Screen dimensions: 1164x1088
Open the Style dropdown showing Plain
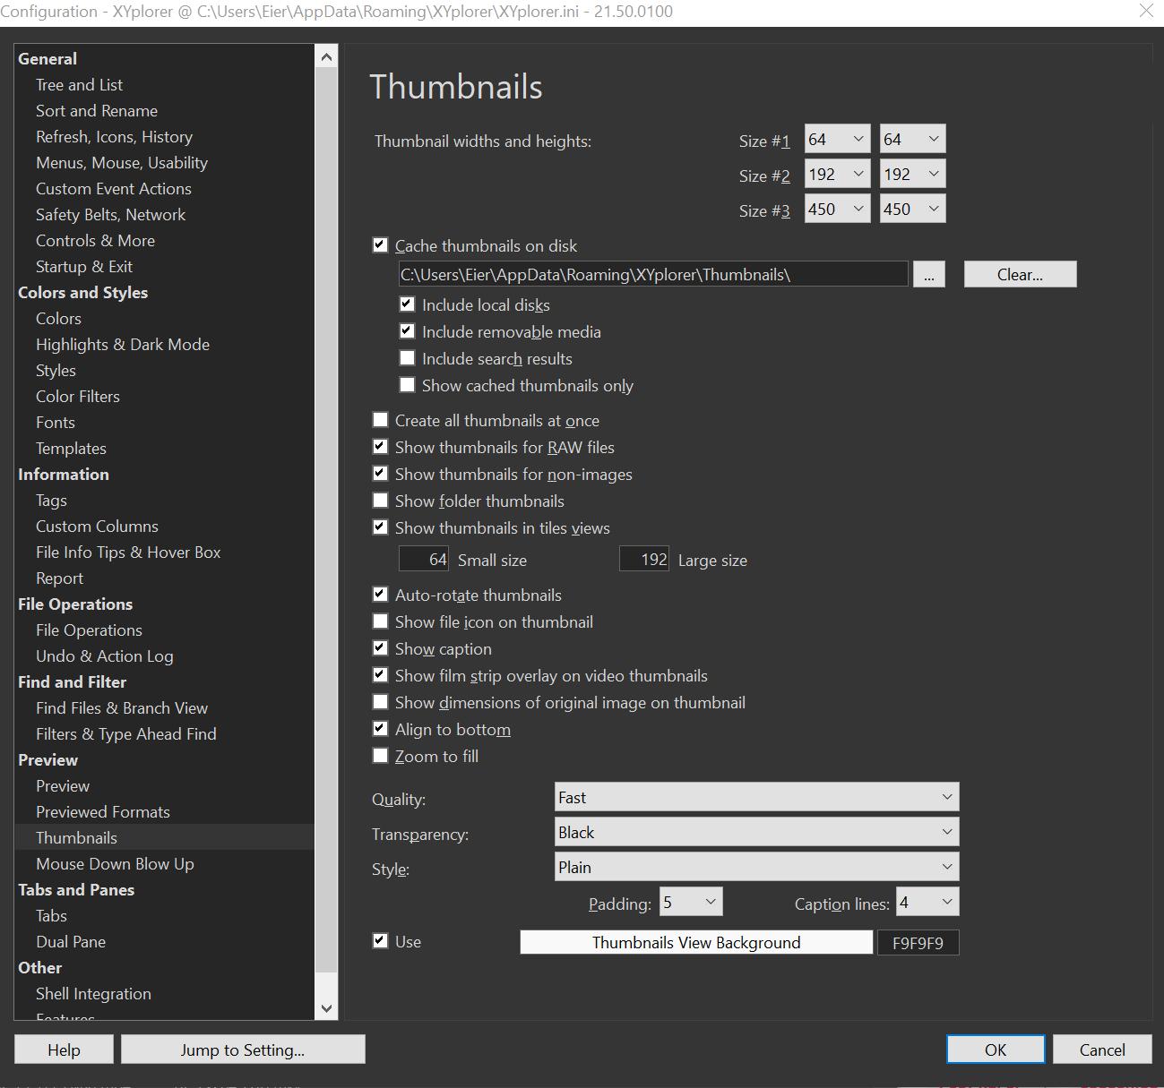[x=756, y=867]
